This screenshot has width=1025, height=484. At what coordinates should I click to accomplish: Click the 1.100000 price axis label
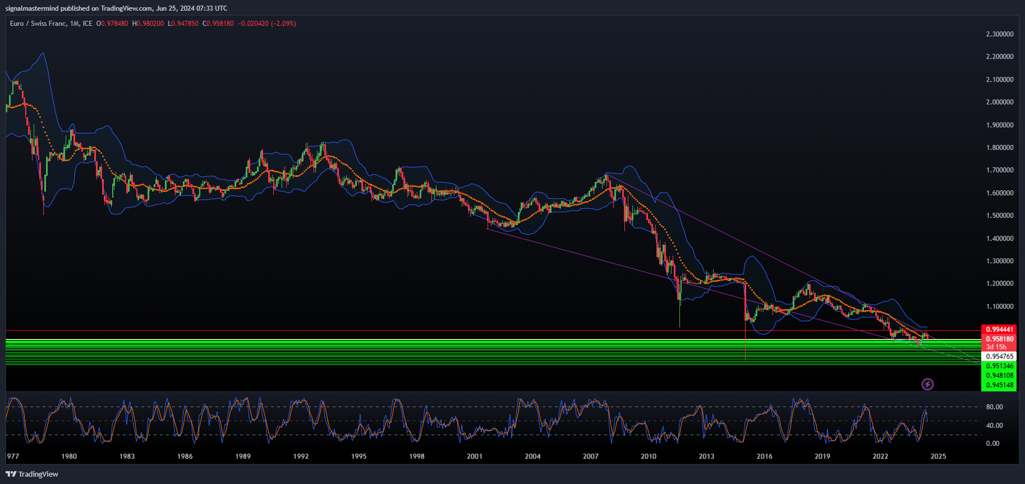point(1000,307)
